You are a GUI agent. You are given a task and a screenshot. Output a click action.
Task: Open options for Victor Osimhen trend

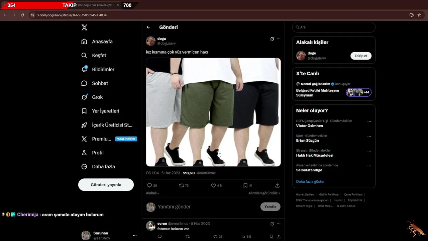click(x=369, y=122)
